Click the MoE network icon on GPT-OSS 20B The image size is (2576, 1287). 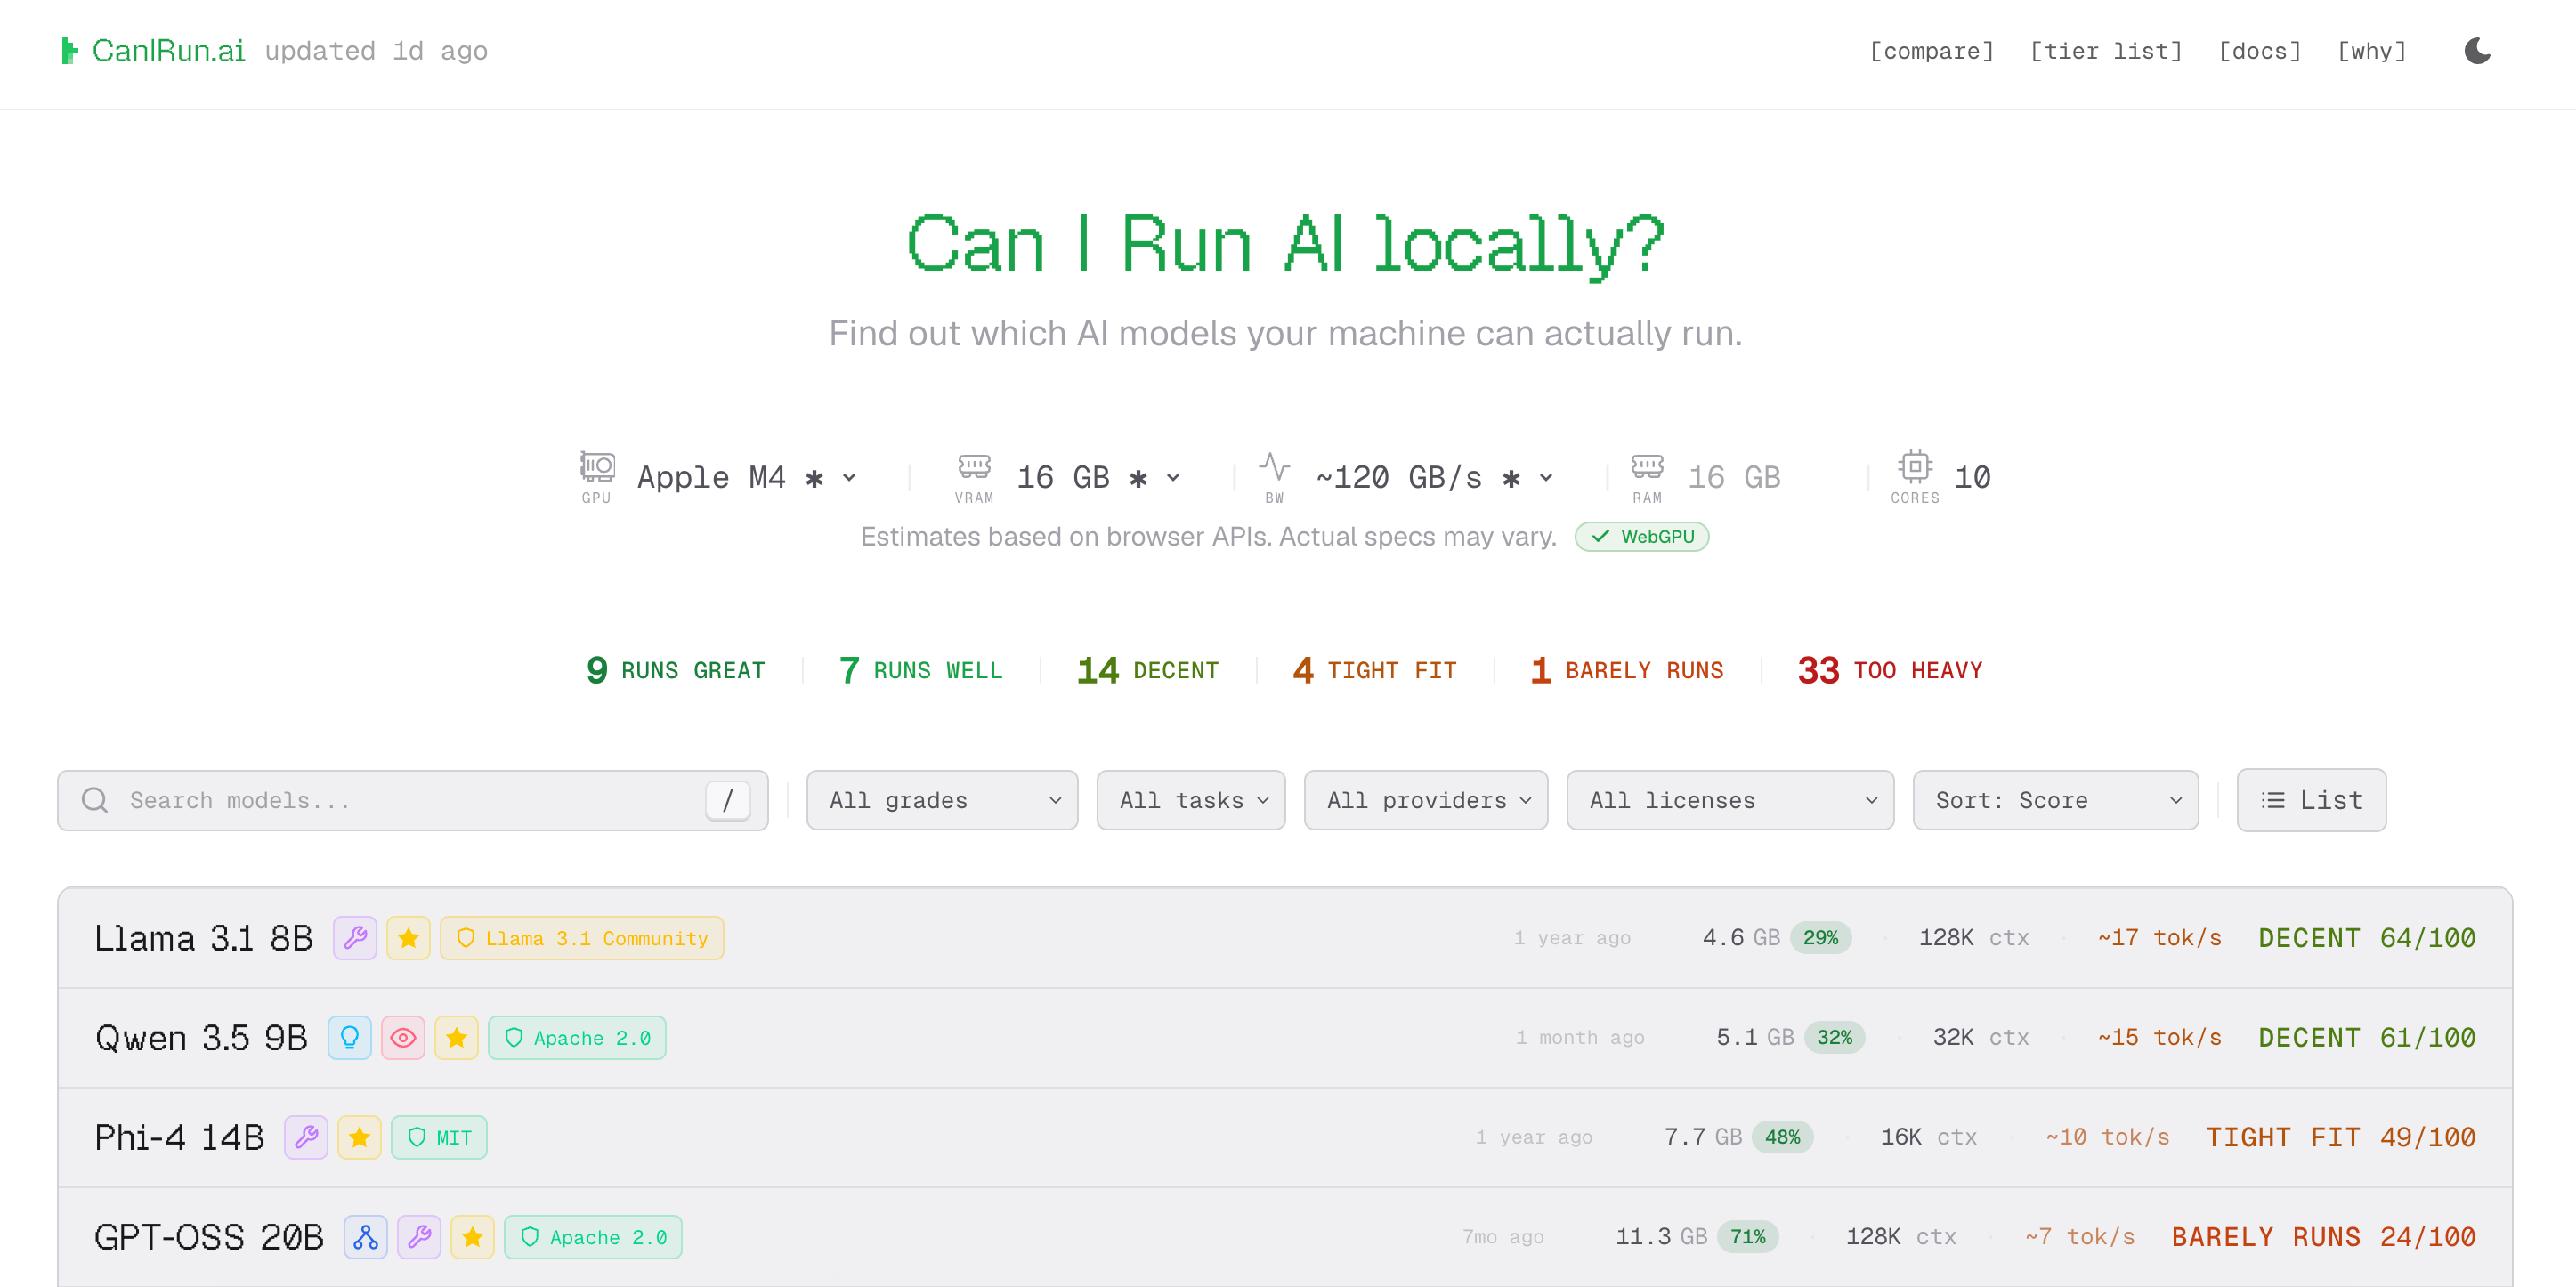point(365,1238)
